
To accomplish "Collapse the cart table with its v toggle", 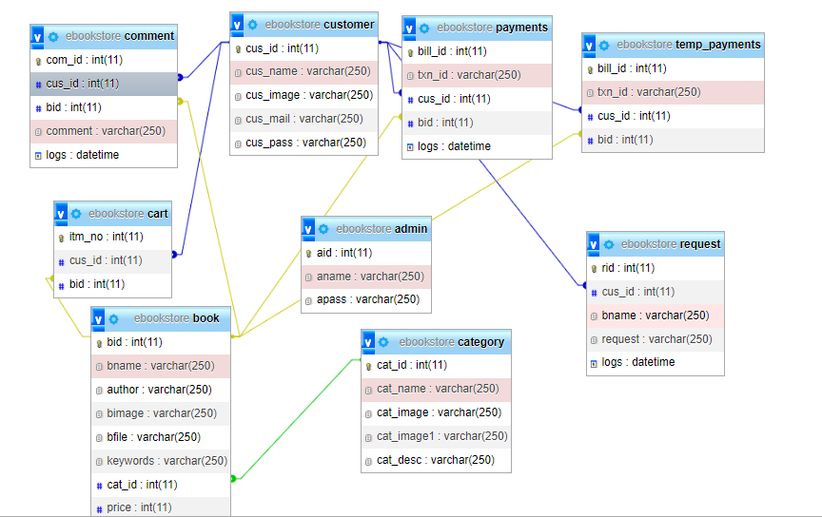I will coord(61,214).
